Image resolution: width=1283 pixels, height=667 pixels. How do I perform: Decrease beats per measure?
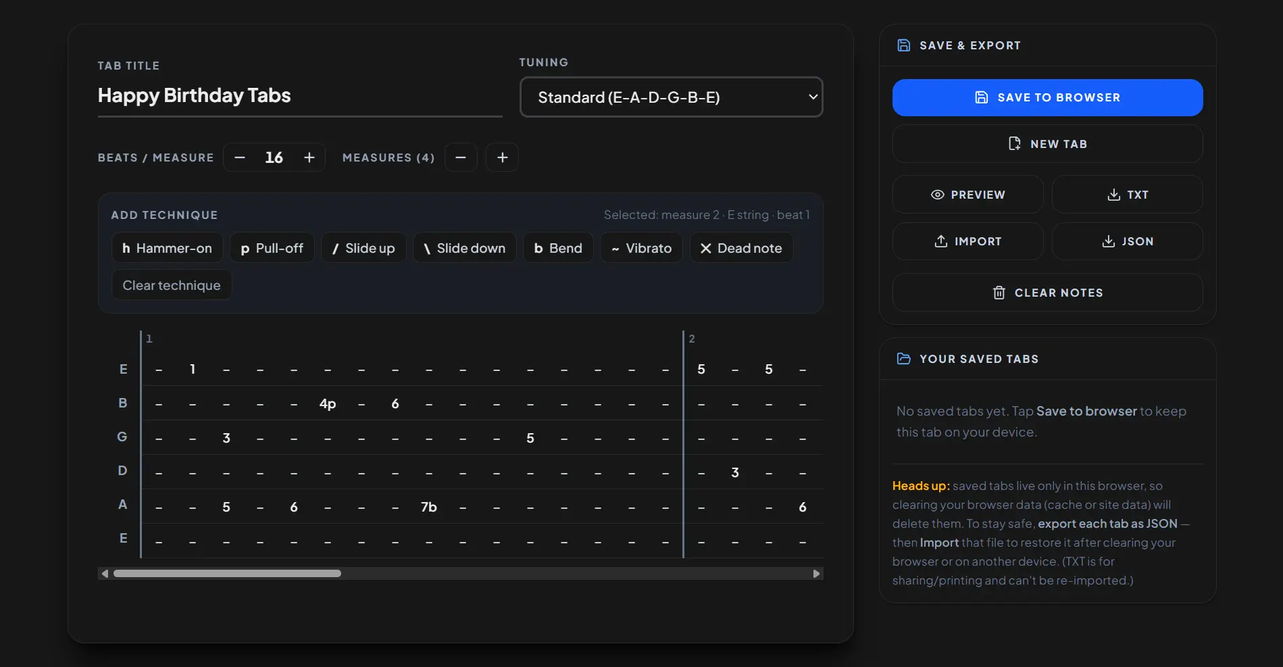coord(240,157)
